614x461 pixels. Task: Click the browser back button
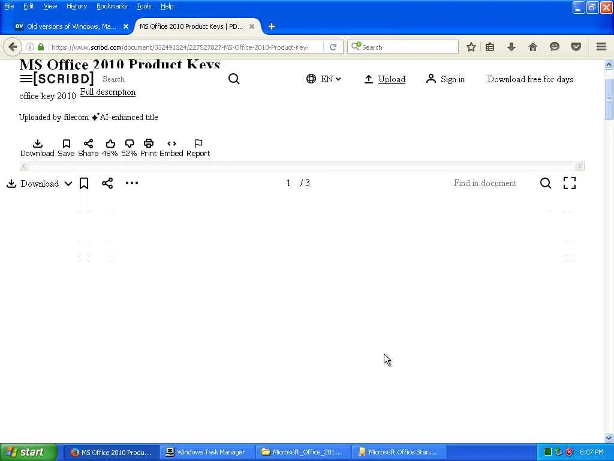point(13,47)
